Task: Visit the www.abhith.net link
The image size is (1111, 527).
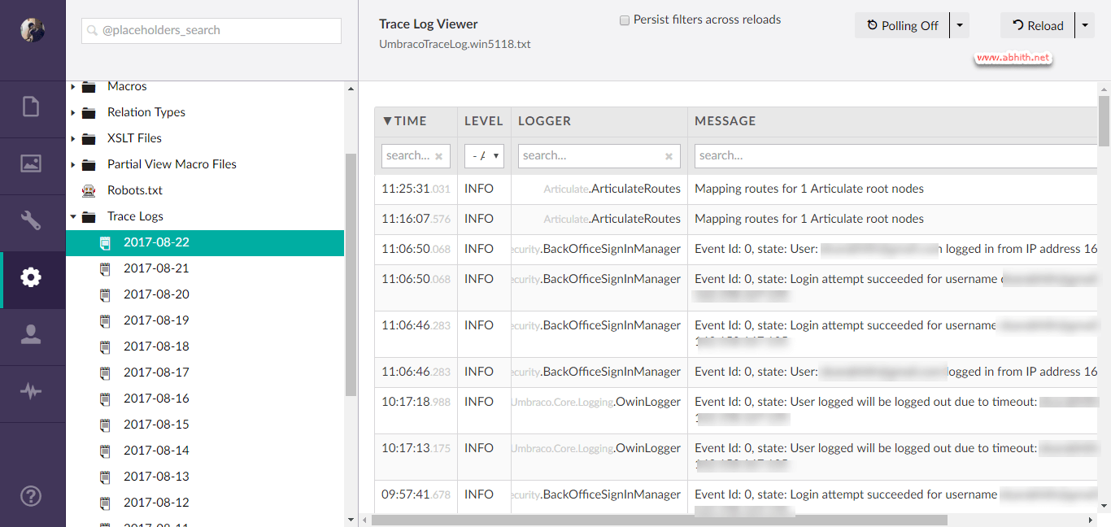Action: [x=1013, y=58]
